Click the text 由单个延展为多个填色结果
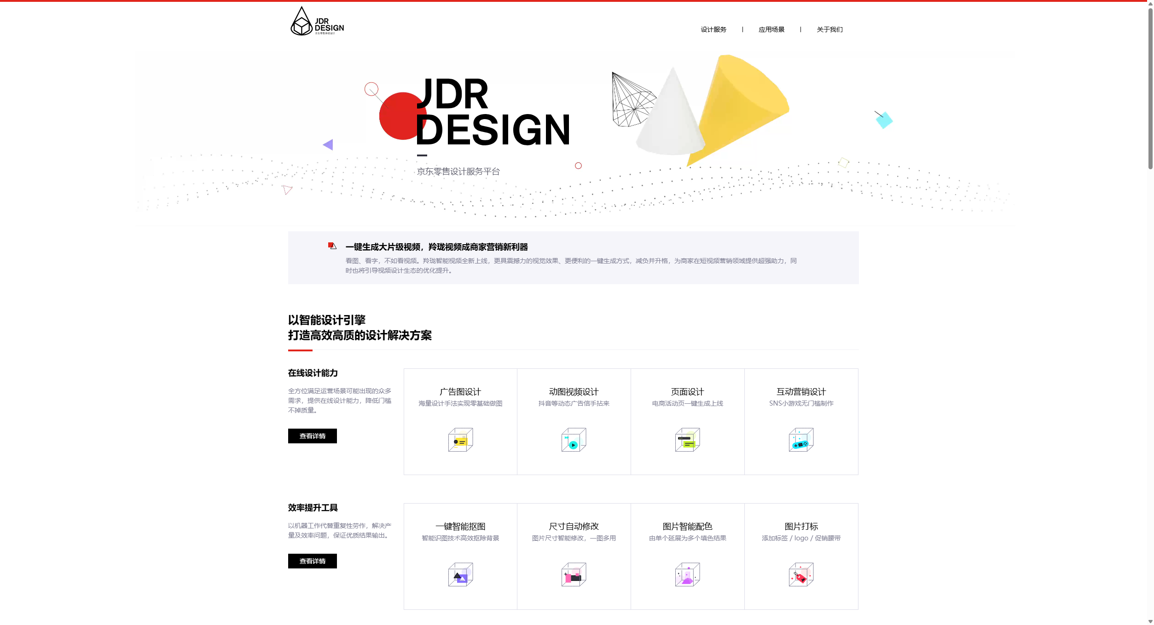Image resolution: width=1154 pixels, height=625 pixels. tap(687, 538)
